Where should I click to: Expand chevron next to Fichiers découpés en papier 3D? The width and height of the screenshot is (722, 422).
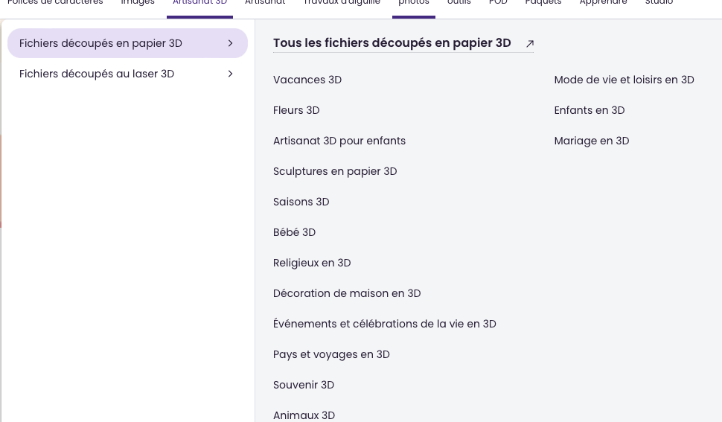pyautogui.click(x=231, y=43)
